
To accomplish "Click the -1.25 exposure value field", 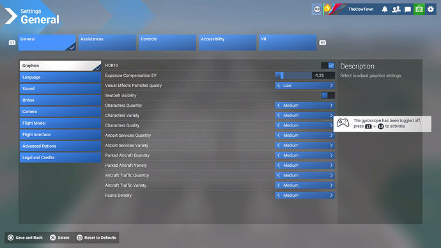I will pos(323,75).
